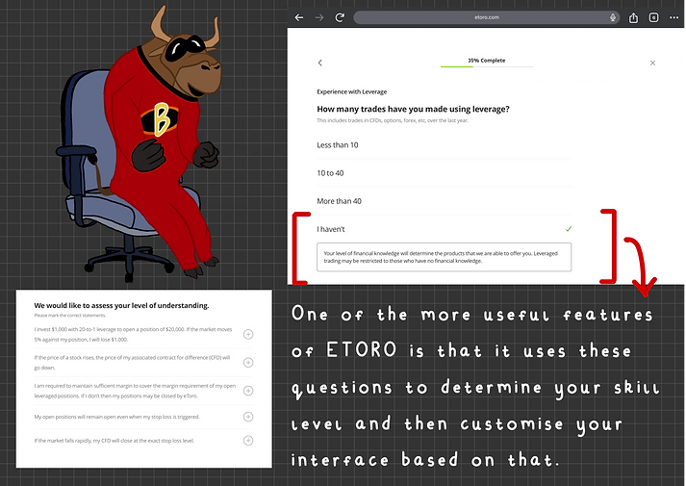Tap the microphone icon in address bar

click(613, 17)
